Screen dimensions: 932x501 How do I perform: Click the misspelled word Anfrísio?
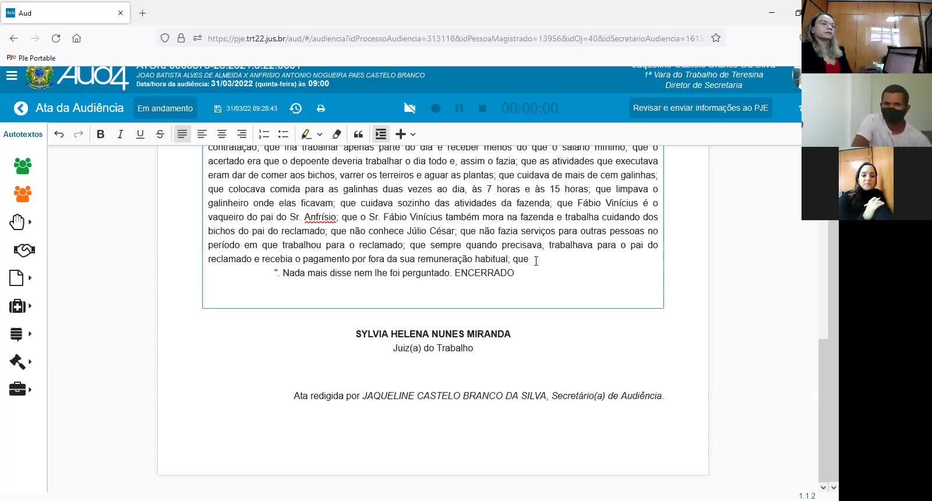click(320, 217)
